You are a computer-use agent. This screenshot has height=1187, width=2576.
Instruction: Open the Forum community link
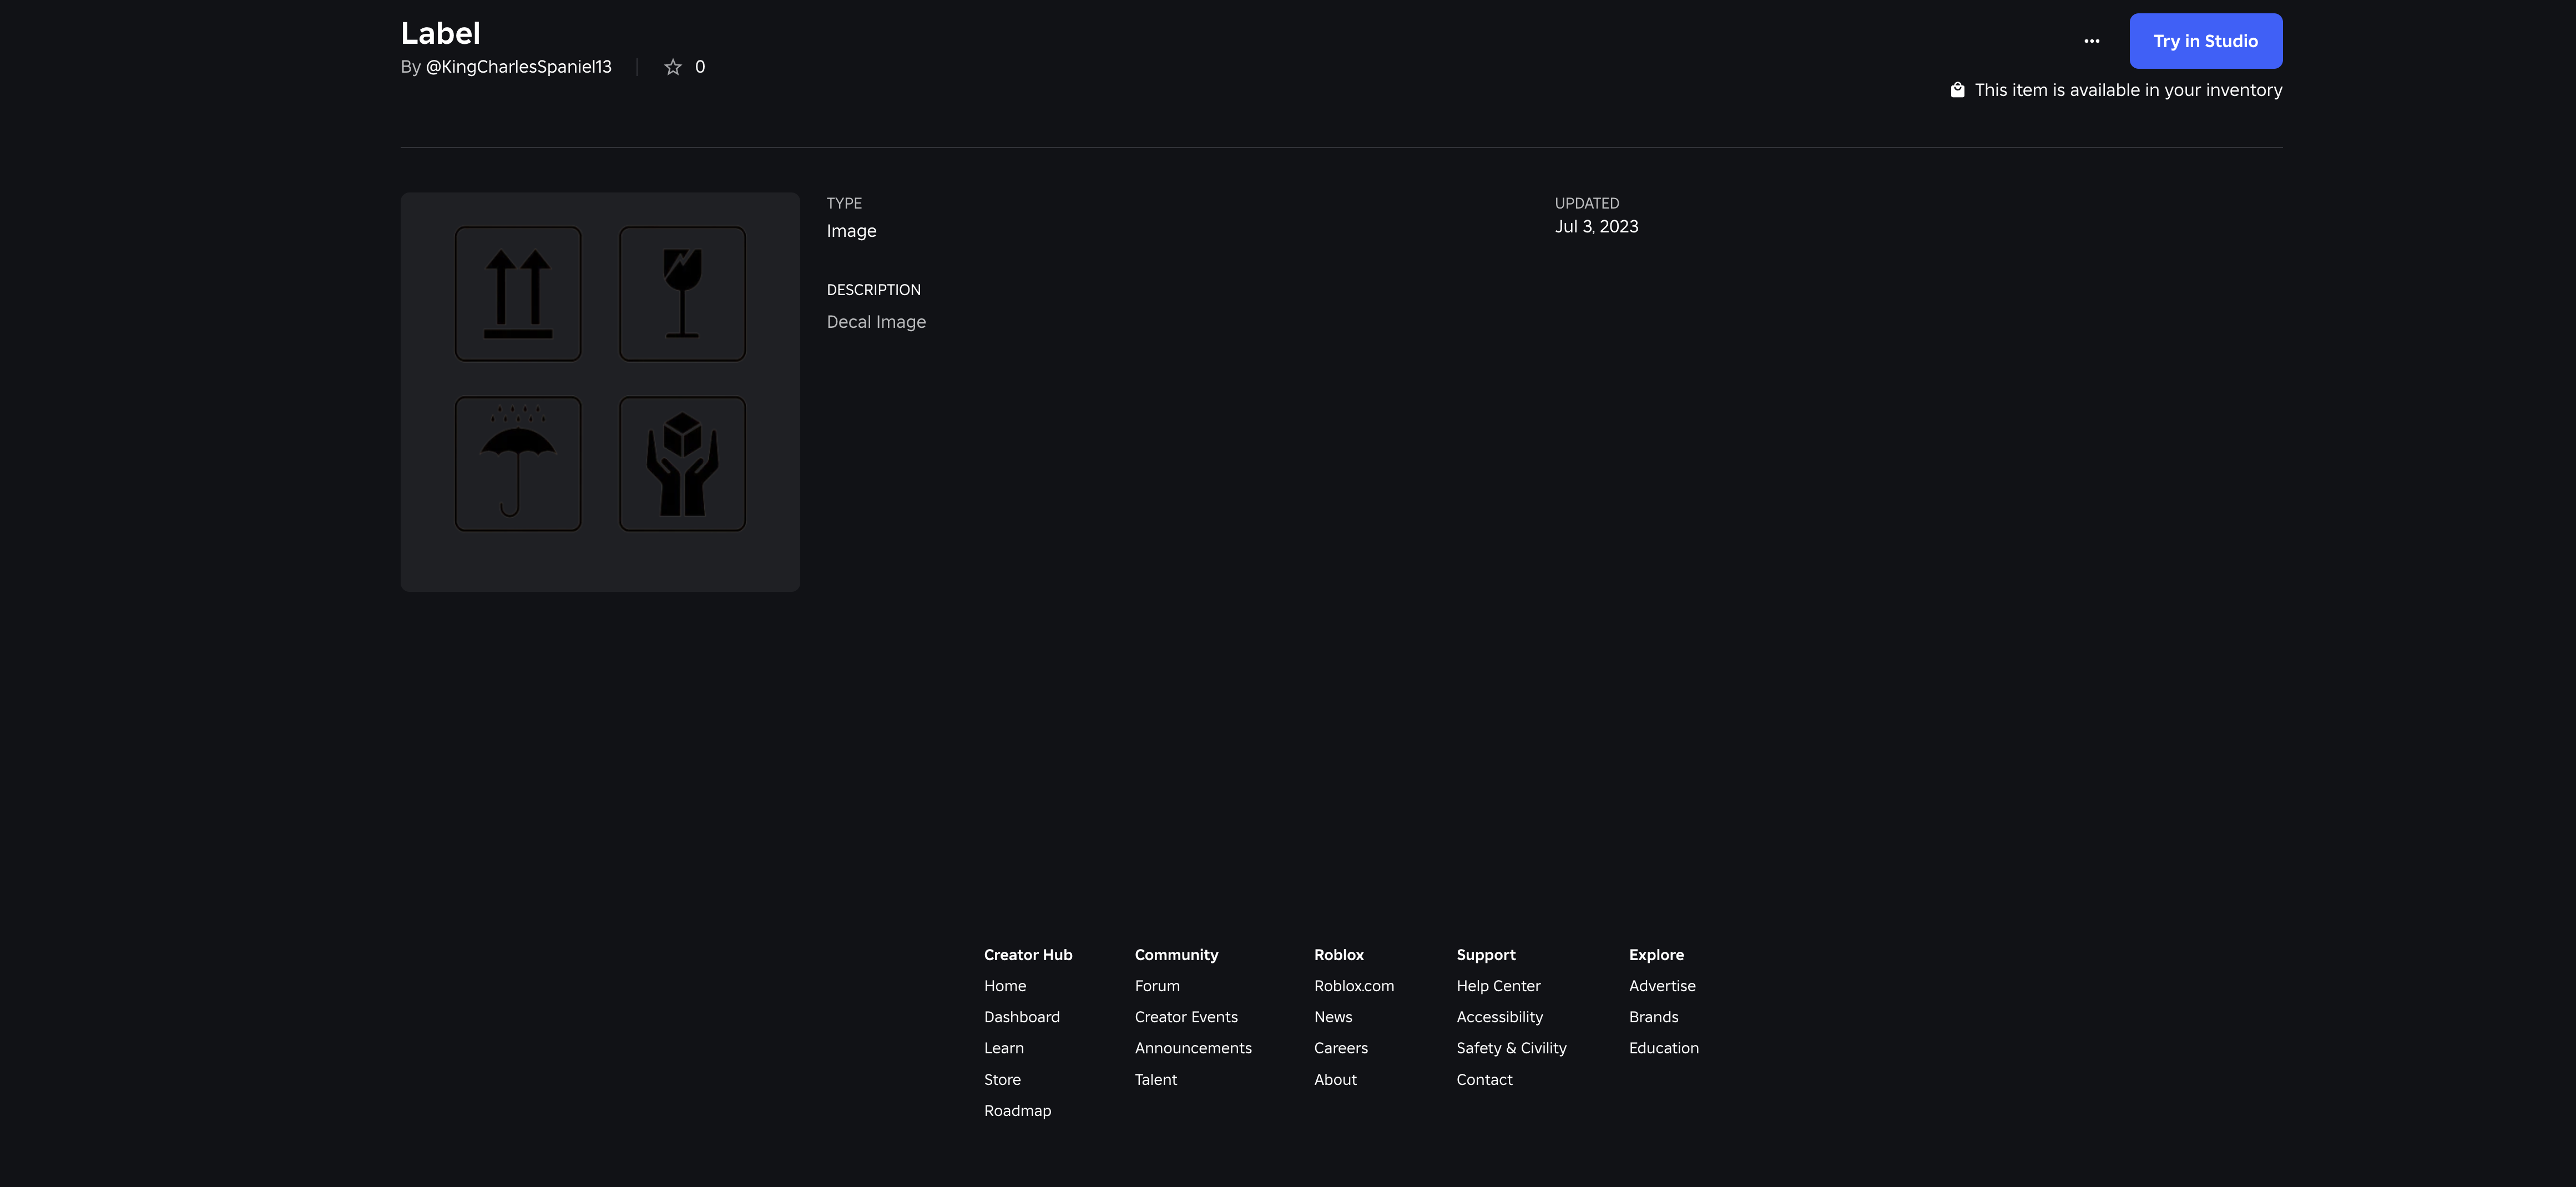click(1157, 986)
